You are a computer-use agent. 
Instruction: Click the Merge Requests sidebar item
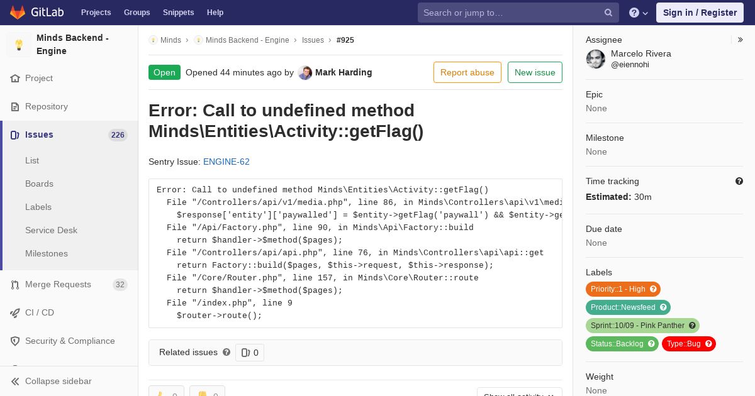click(x=69, y=285)
